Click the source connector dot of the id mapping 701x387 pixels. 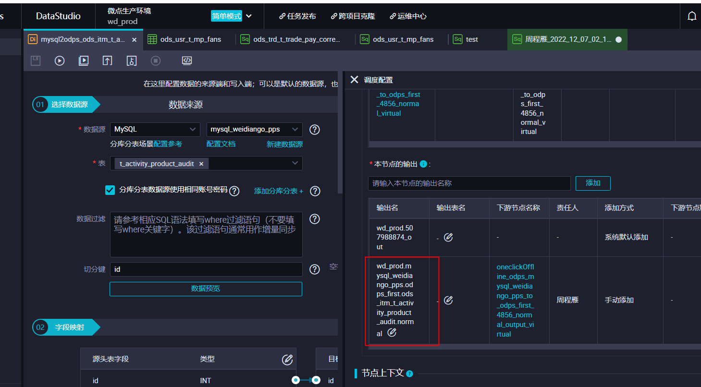[295, 380]
